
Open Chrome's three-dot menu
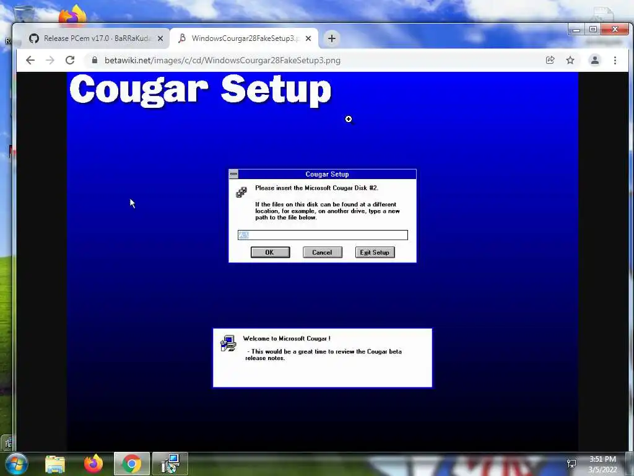(x=615, y=60)
